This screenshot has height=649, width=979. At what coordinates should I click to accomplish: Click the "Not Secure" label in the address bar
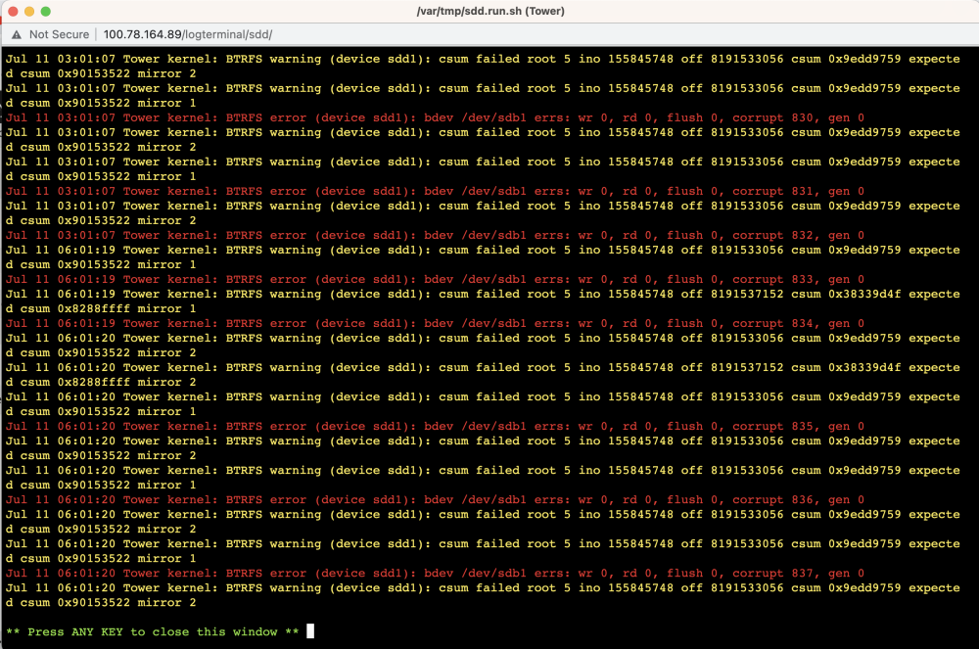[59, 35]
